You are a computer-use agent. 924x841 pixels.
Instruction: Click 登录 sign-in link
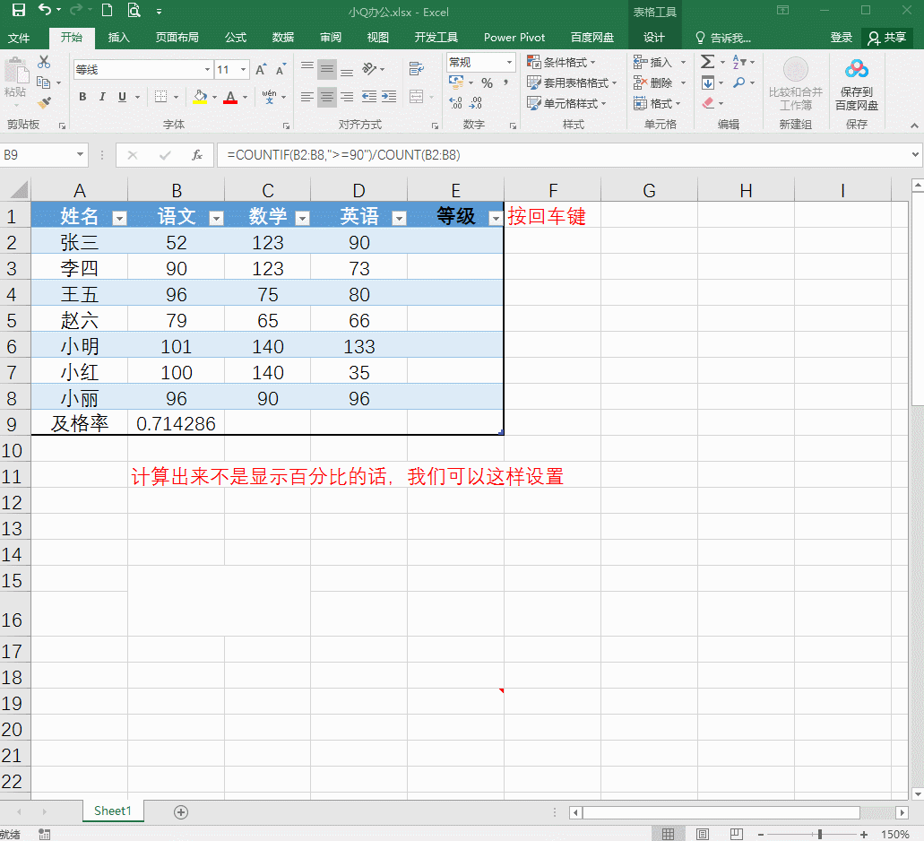841,37
